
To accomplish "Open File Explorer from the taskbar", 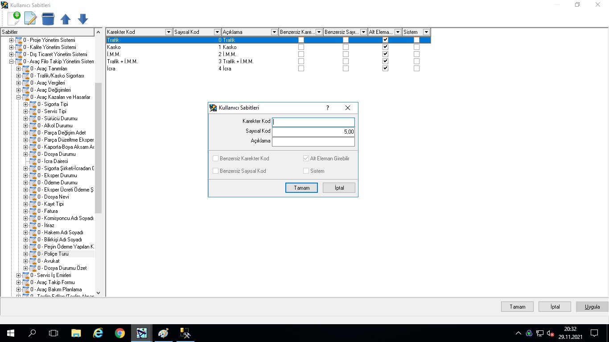I will click(76, 333).
